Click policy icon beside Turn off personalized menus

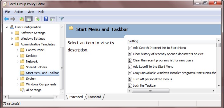pyautogui.click(x=130, y=79)
